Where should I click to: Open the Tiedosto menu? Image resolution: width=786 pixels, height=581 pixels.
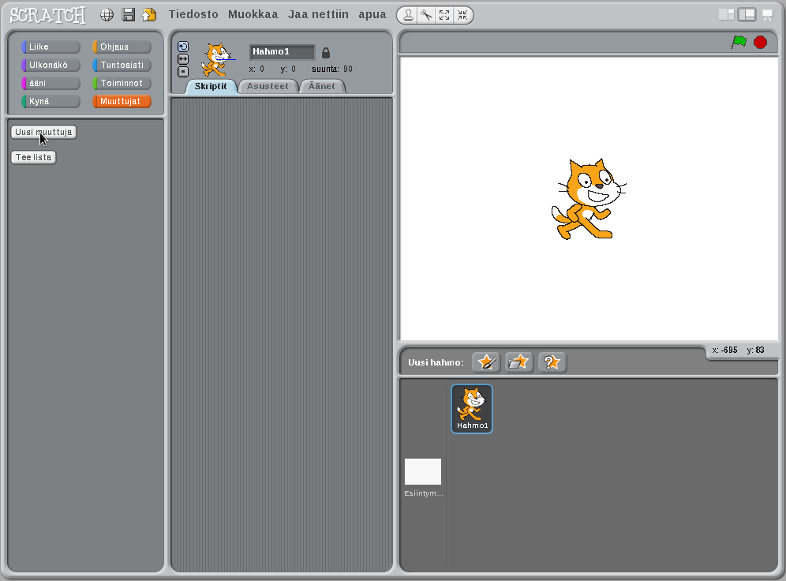click(x=193, y=14)
